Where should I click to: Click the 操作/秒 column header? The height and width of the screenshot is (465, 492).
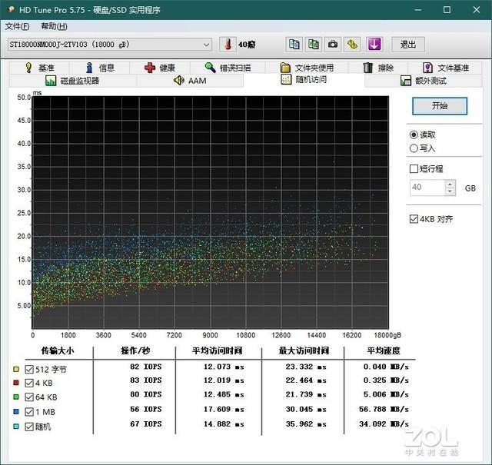(135, 350)
